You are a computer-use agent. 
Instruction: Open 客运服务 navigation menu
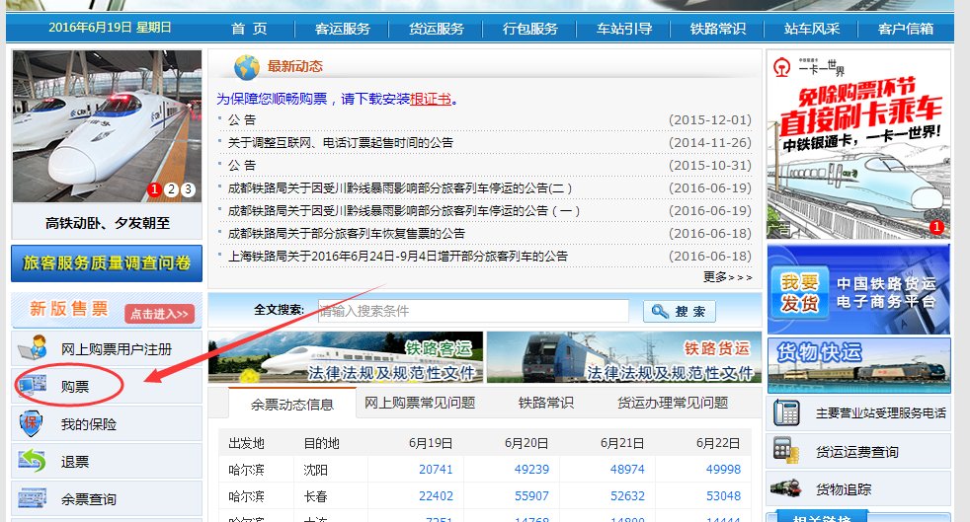342,29
